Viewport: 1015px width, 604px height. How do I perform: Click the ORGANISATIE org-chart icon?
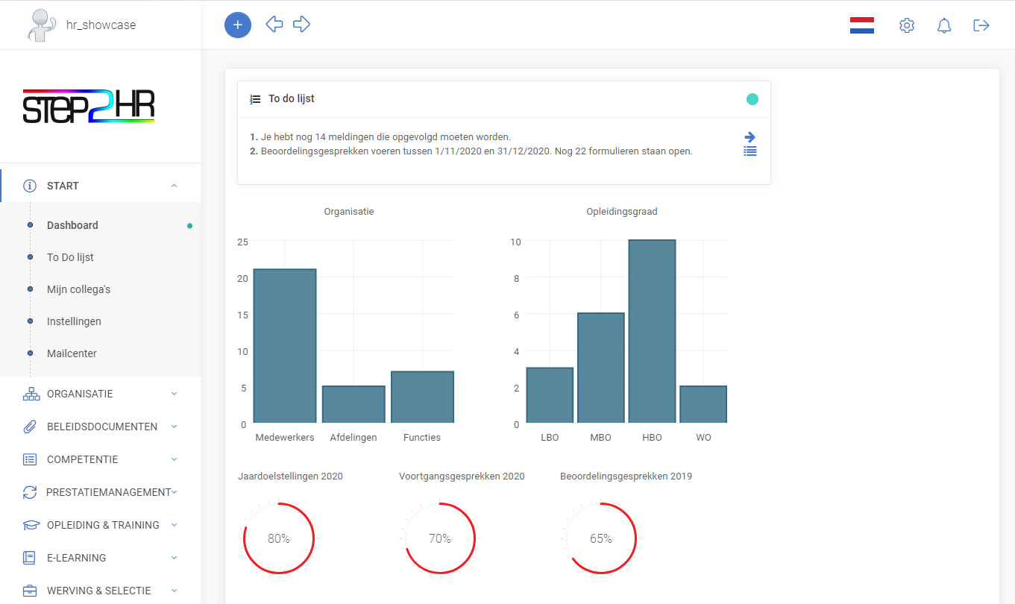tap(30, 393)
